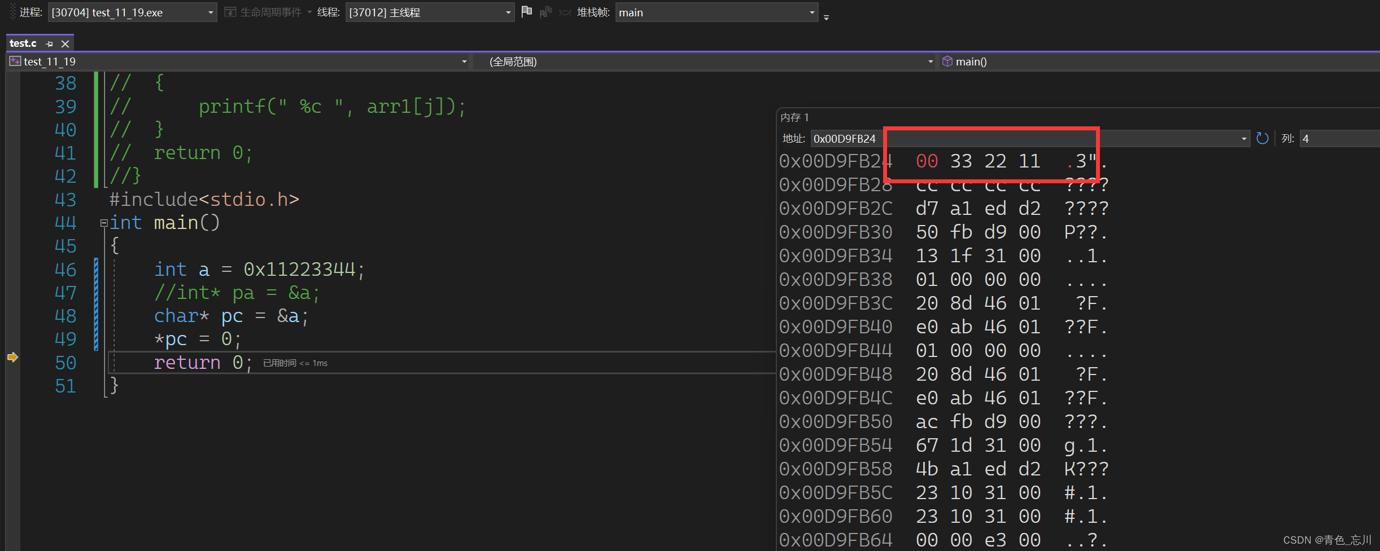Click the flag thread icon
This screenshot has height=551, width=1380.
pos(526,12)
